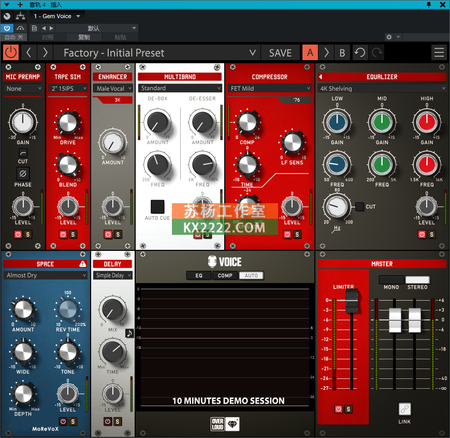Toggle the main plugin power button
The width and height of the screenshot is (450, 438).
click(11, 52)
